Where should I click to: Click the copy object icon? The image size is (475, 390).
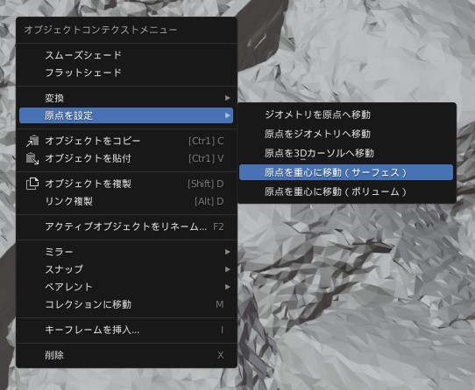pyautogui.click(x=32, y=141)
